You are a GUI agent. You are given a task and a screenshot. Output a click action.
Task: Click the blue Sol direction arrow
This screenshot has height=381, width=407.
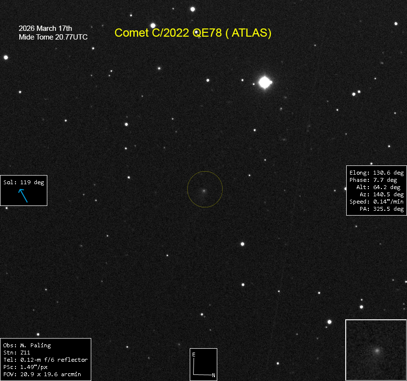tap(23, 195)
